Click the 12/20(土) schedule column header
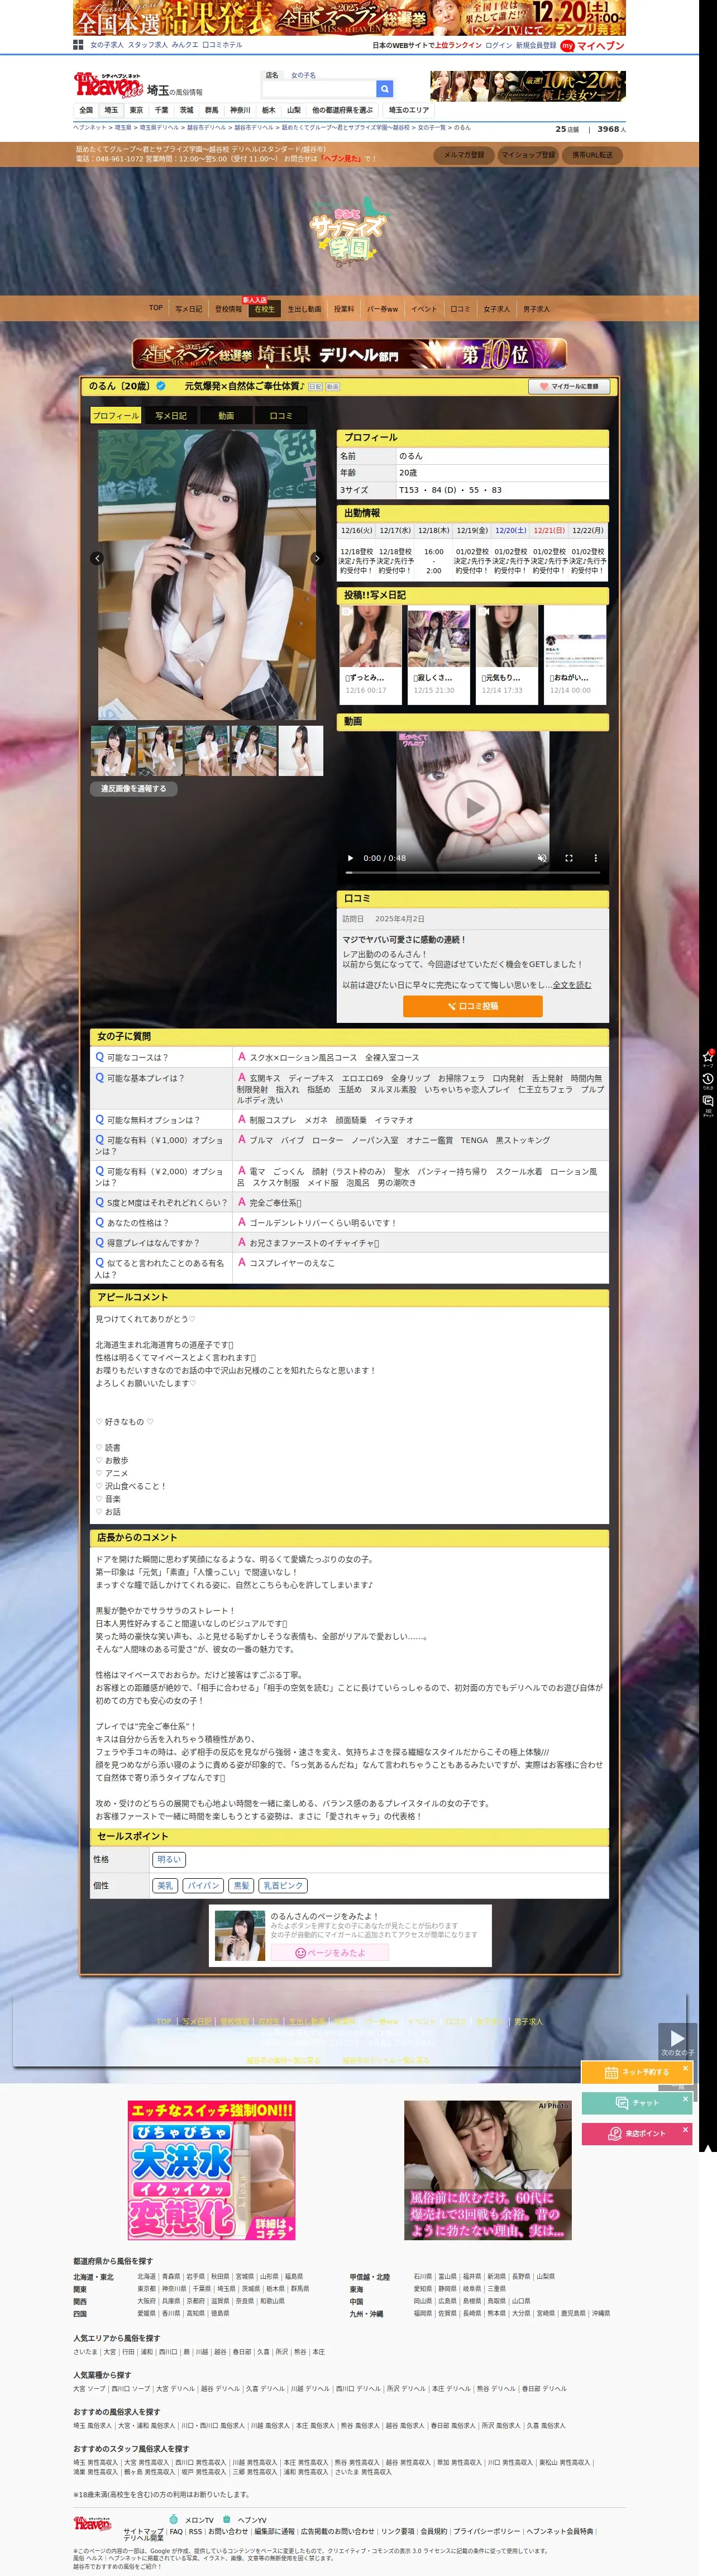Viewport: 717px width, 2576px height. pyautogui.click(x=510, y=531)
